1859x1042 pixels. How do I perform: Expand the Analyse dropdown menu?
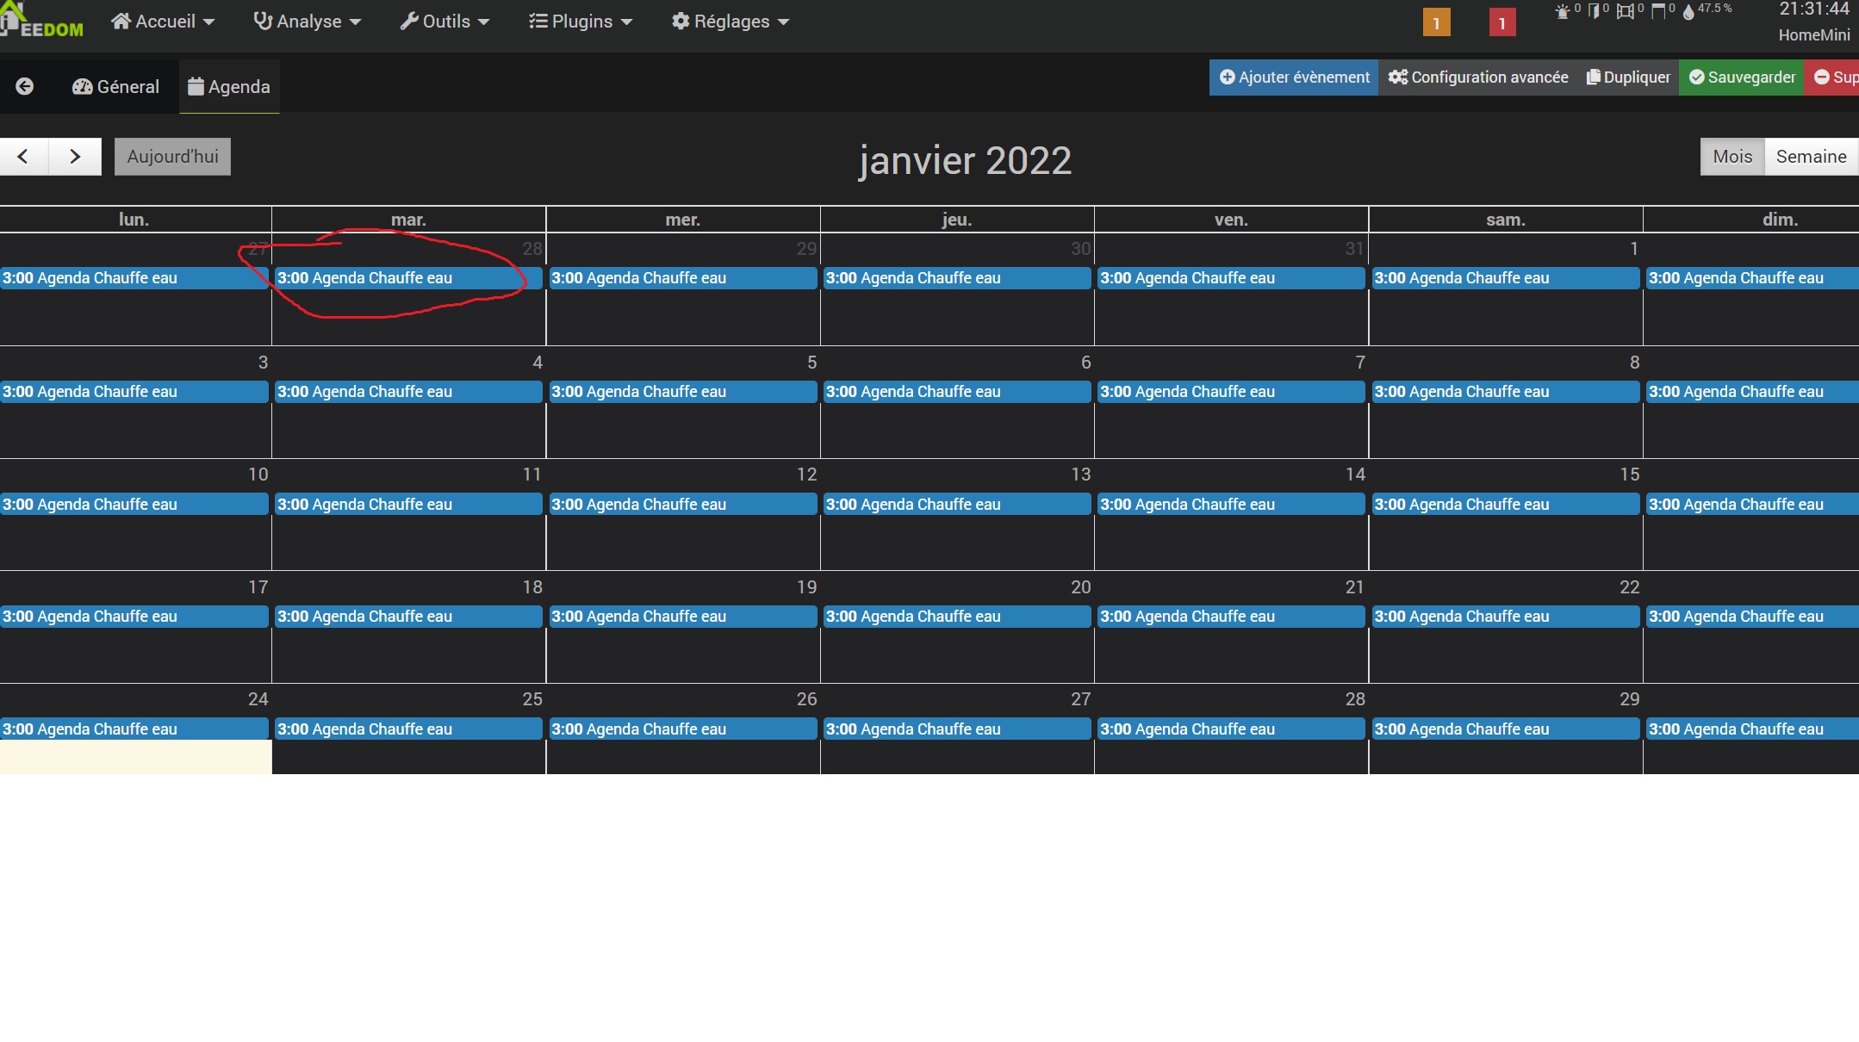tap(308, 22)
